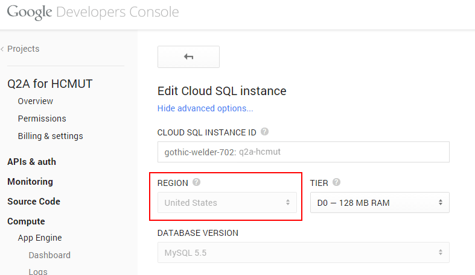Click the 'Edit Cloud SQL instance' heading

pos(222,91)
